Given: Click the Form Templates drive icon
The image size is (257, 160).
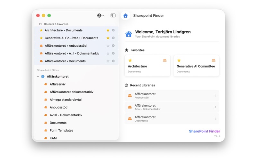Looking at the screenshot, I should coord(46,130).
